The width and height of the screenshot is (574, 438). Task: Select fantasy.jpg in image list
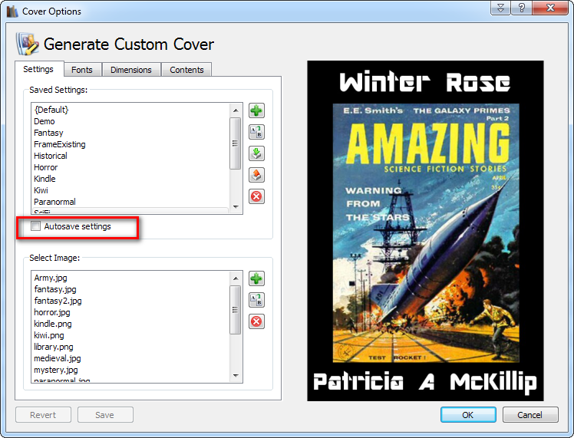click(x=130, y=289)
